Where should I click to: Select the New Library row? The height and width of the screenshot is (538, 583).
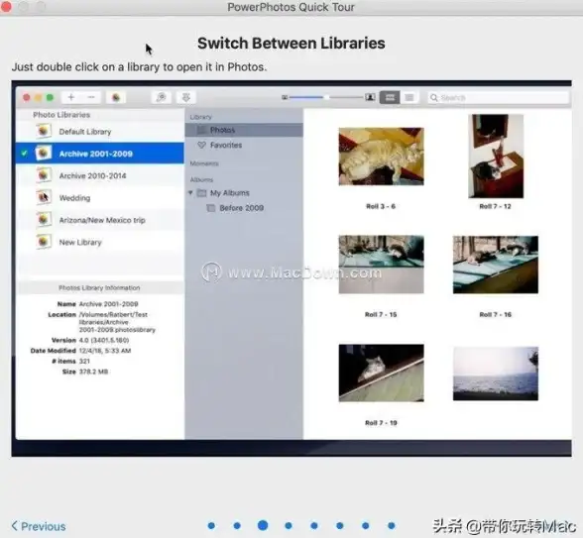click(99, 242)
